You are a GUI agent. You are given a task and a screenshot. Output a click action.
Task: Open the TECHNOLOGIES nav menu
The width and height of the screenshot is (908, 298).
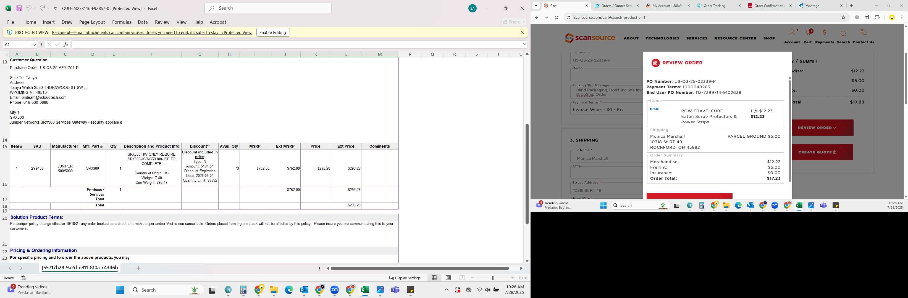click(x=662, y=38)
